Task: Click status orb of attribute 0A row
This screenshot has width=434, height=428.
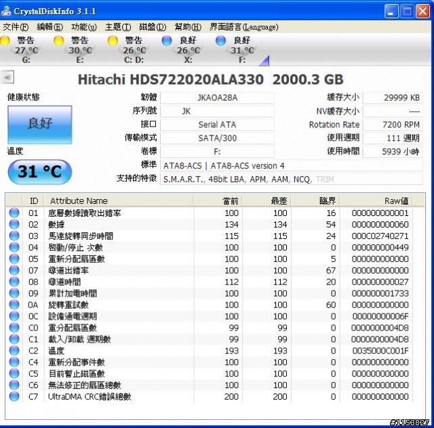Action: [14, 305]
